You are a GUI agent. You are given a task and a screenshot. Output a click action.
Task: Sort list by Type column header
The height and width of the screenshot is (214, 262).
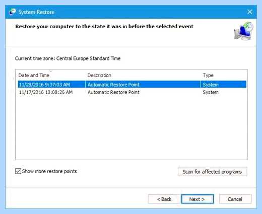[x=208, y=75]
